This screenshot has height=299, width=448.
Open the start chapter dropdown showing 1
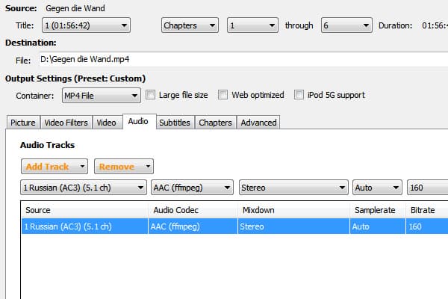click(x=252, y=25)
